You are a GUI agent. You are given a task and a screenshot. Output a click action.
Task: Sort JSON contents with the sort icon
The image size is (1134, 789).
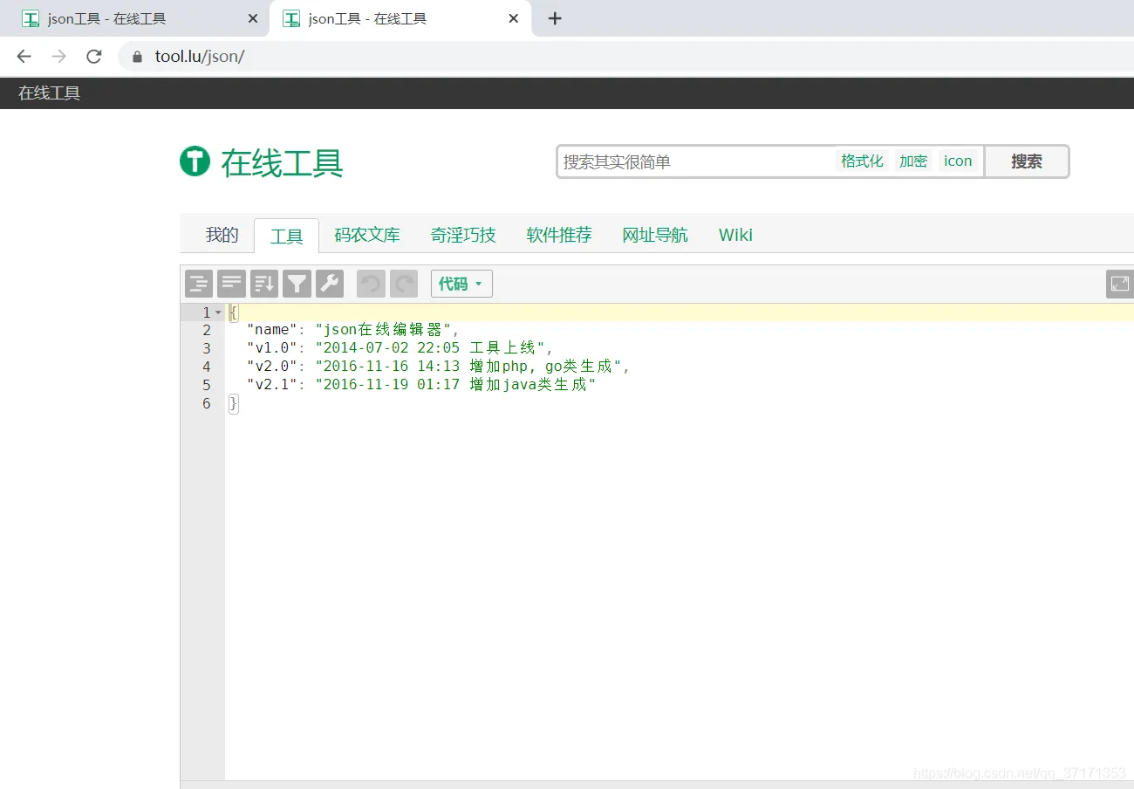point(264,284)
